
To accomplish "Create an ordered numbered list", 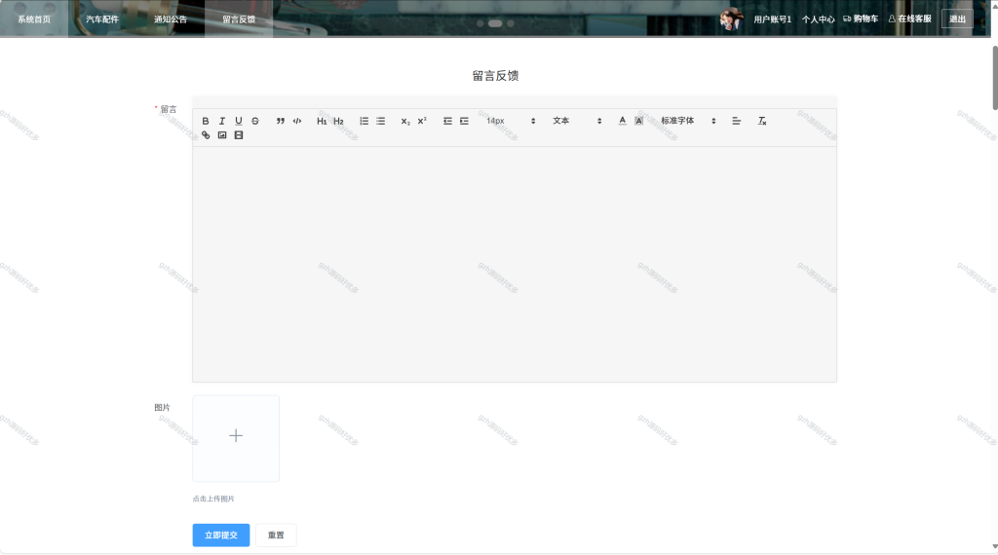I will point(365,121).
